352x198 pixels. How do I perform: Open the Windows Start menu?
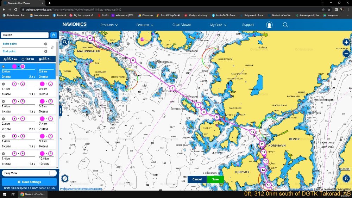[4, 194]
